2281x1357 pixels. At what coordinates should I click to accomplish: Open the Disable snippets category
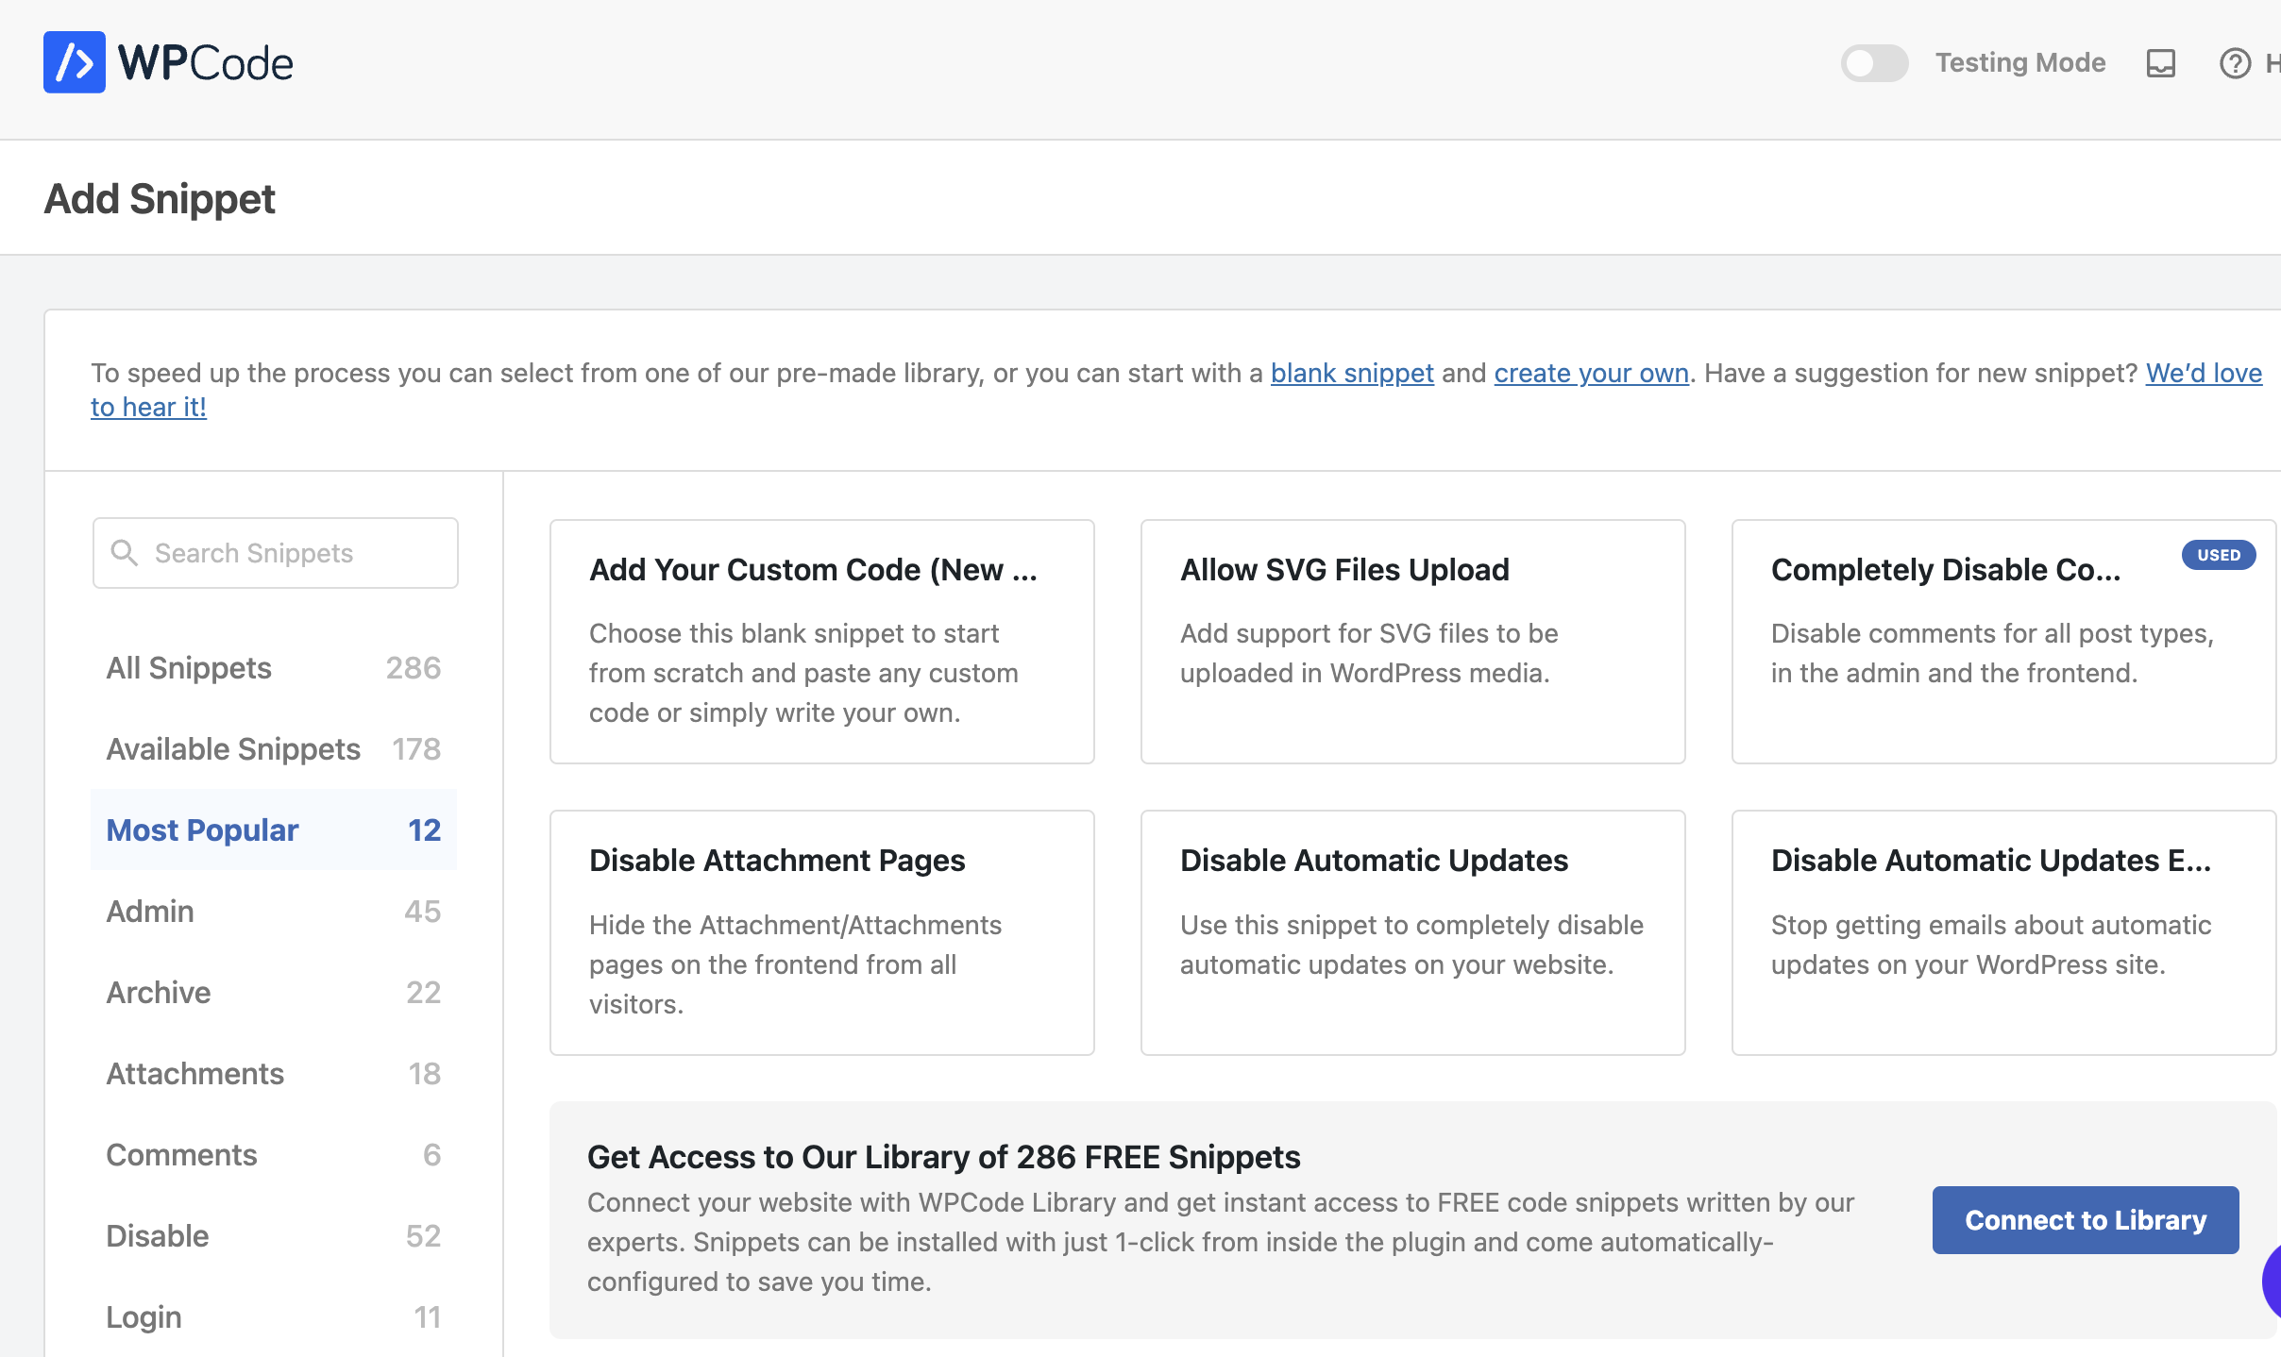pos(274,1236)
